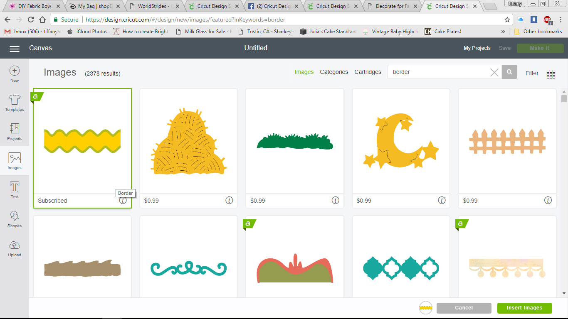Image resolution: width=568 pixels, height=319 pixels.
Task: Go to the browser home page icon
Action: tap(42, 20)
